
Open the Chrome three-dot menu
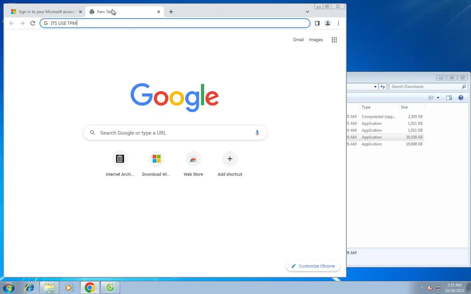(338, 23)
